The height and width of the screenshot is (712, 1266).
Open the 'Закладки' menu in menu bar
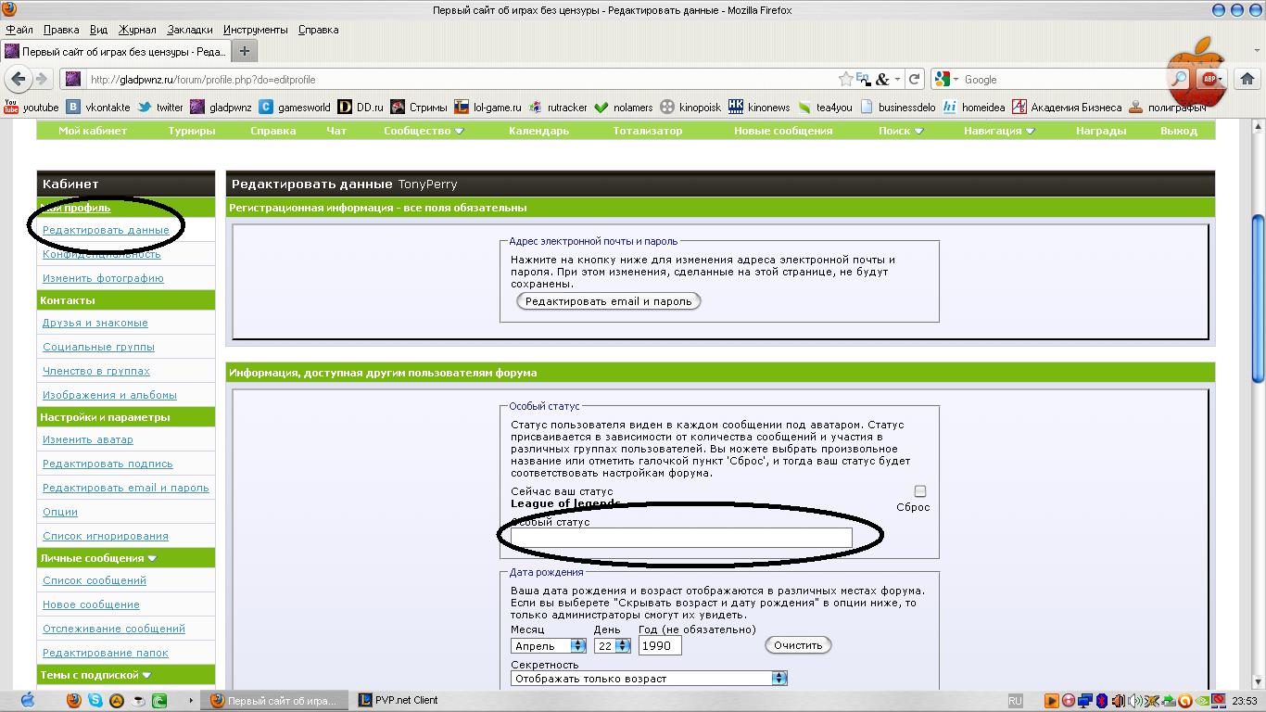(189, 30)
